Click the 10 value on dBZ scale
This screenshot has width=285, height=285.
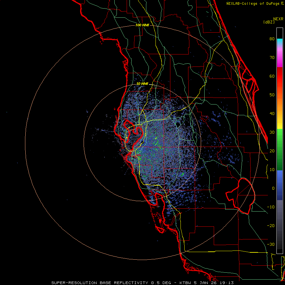[x=272, y=170]
